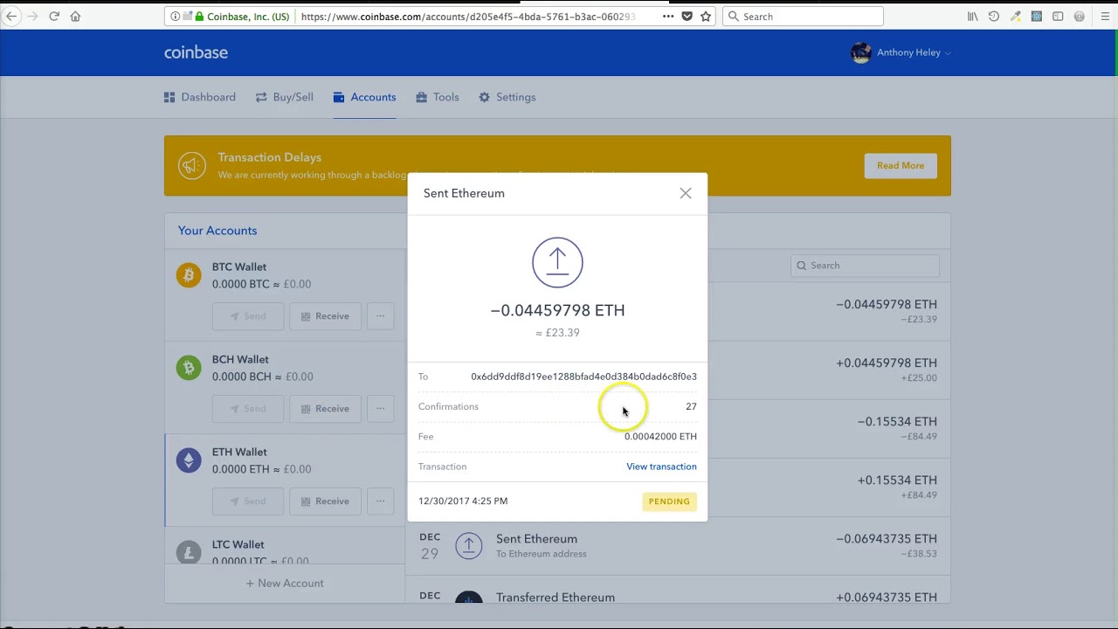
Task: Click the date 12/30/2017 4:25 PM
Action: click(x=463, y=501)
